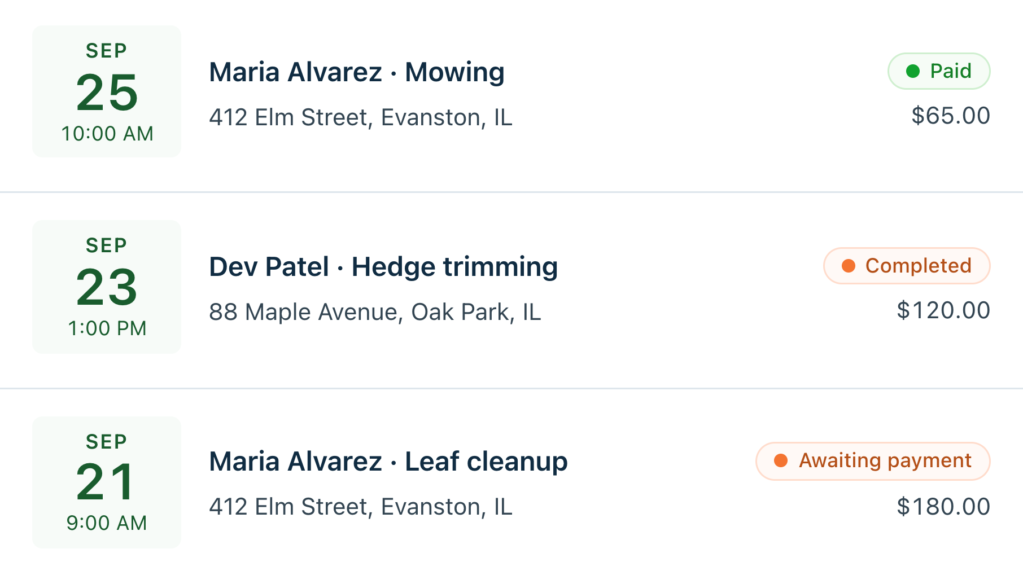Click the Paid status badge
1023x575 pixels.
point(939,71)
